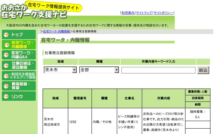Click arrow icon on 在宅ワーク・内職情報 button

6,45
